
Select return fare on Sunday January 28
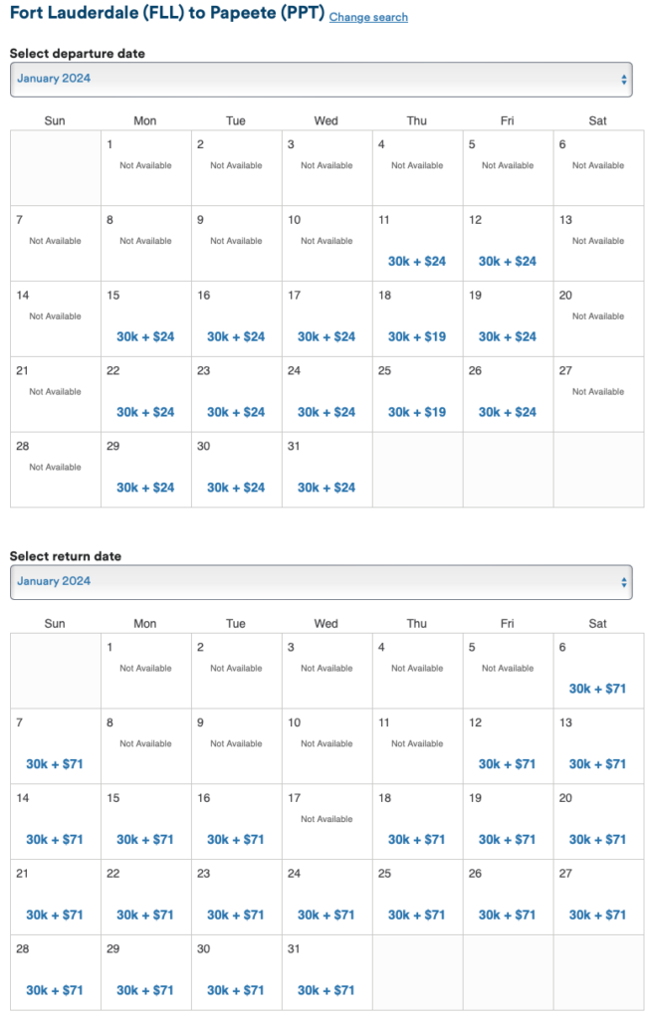(55, 991)
